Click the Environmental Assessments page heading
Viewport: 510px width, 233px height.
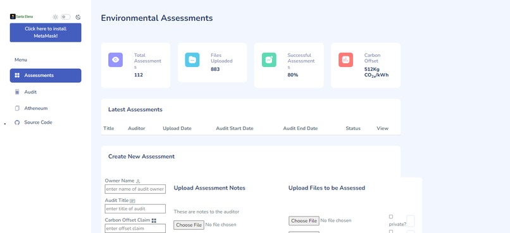(157, 18)
